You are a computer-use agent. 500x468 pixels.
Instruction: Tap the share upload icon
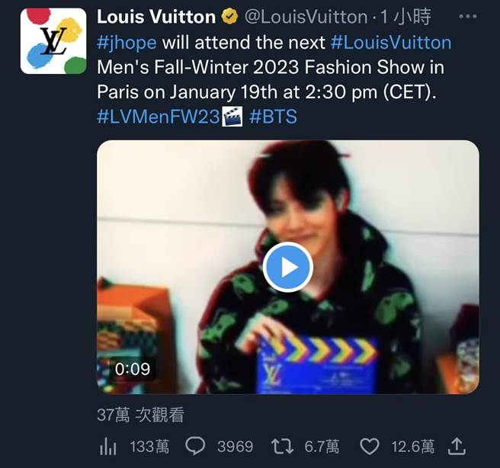(x=457, y=446)
